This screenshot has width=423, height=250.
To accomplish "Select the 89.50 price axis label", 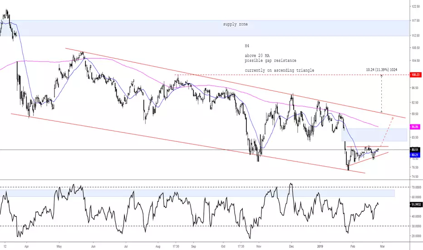I will click(416, 114).
